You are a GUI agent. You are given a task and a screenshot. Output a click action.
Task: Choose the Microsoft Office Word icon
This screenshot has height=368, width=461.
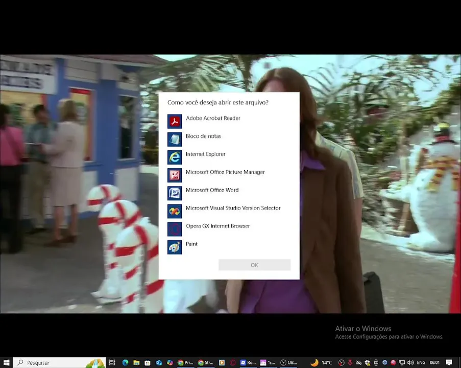click(x=175, y=193)
